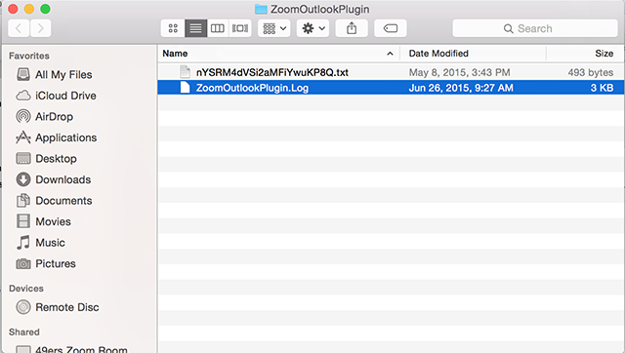Sort by the Name column header
The height and width of the screenshot is (353, 625).
[x=175, y=54]
